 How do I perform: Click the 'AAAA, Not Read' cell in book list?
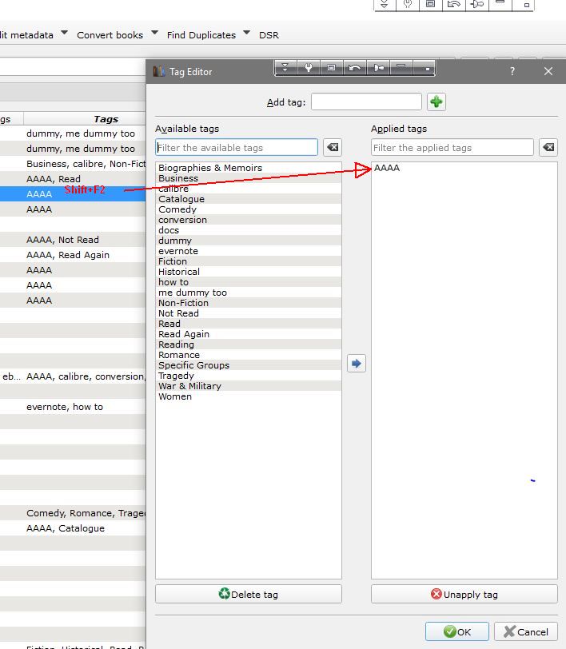pyautogui.click(x=85, y=240)
